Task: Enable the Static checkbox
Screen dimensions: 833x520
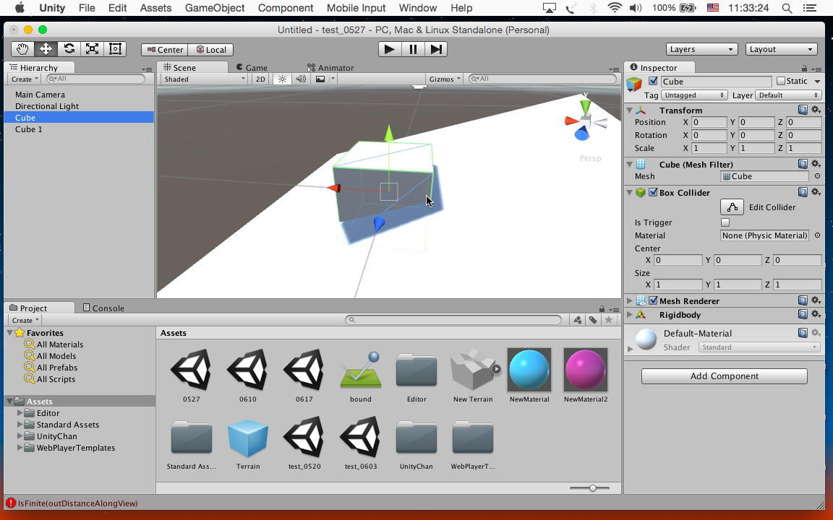Action: click(780, 81)
